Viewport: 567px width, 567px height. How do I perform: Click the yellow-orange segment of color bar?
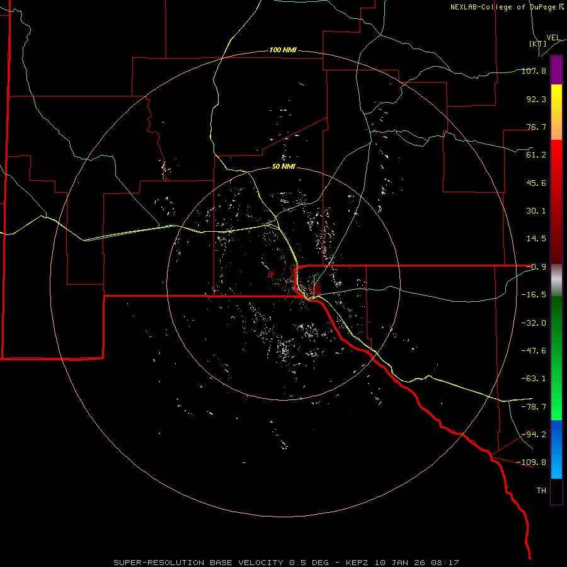556,112
